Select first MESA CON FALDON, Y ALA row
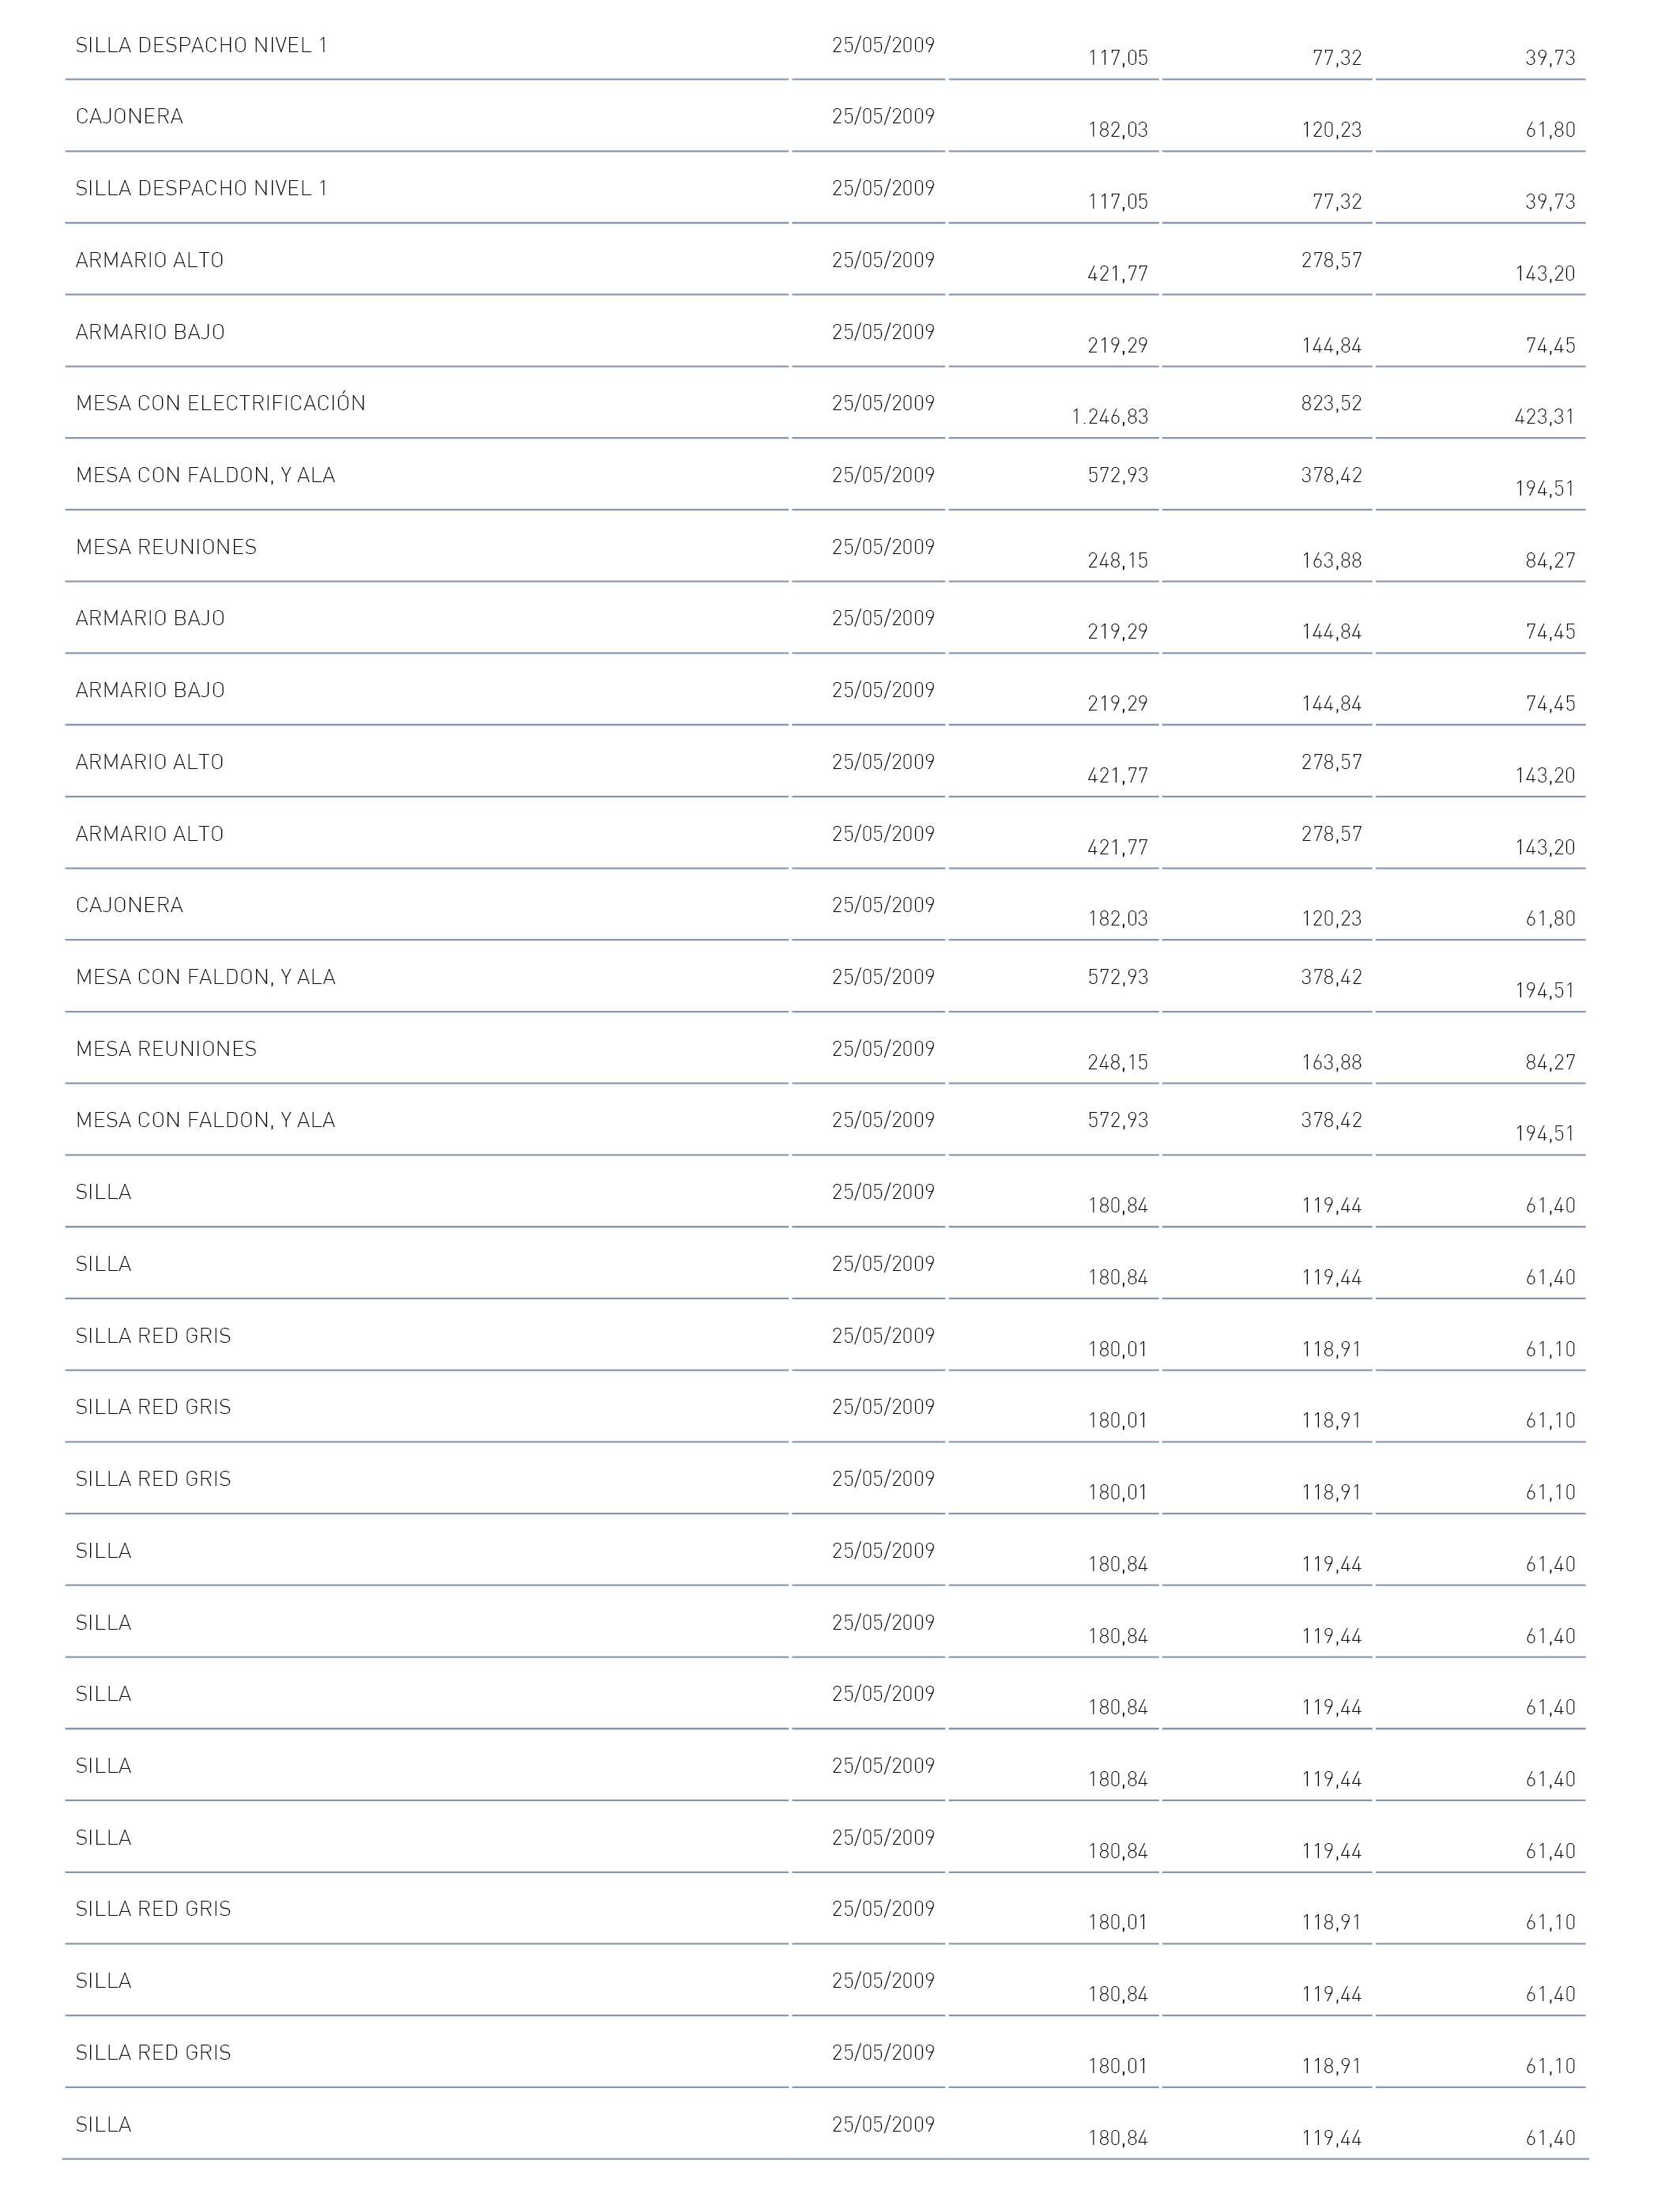Viewport: 1680px width, 2194px height. pos(825,475)
